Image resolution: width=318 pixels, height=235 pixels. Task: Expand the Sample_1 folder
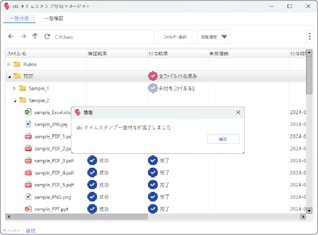click(15, 88)
